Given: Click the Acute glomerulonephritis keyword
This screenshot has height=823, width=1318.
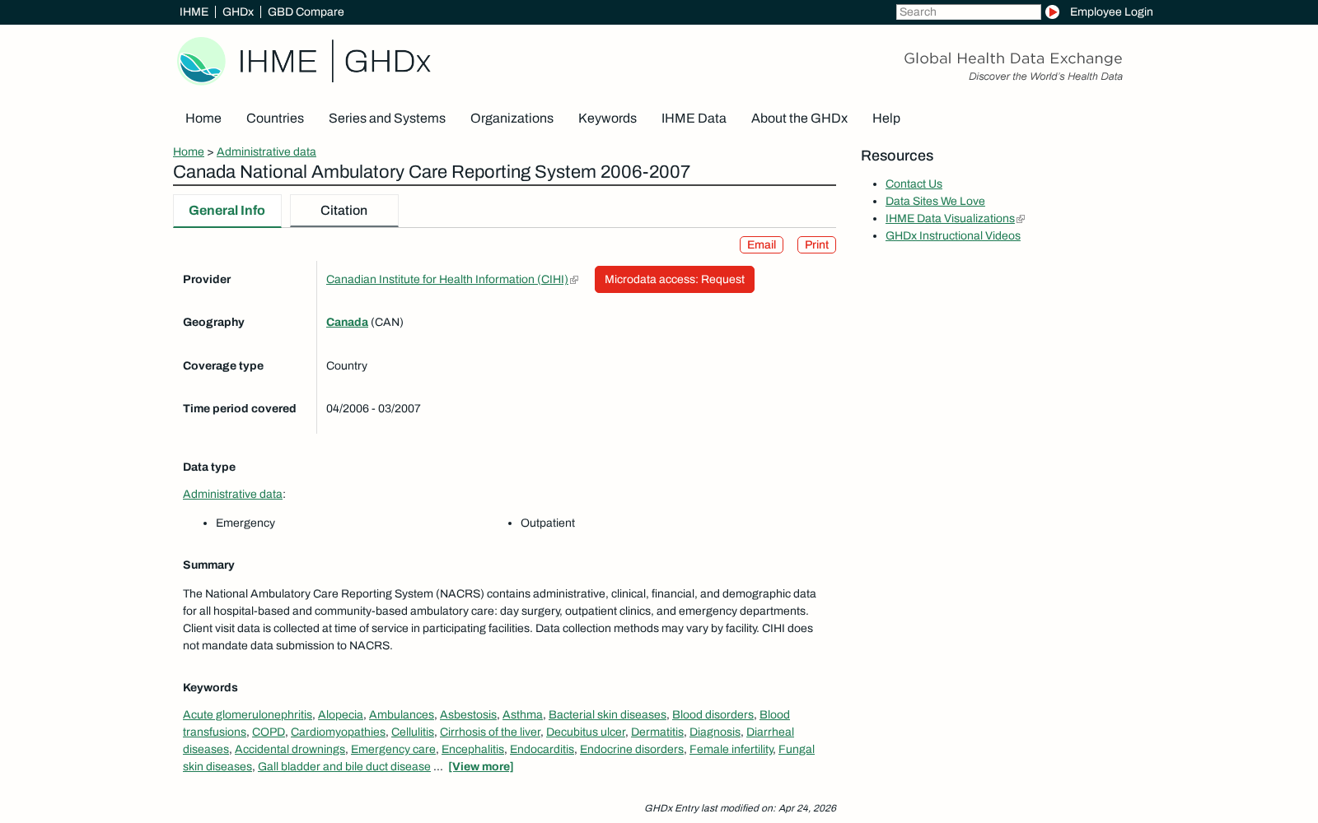Looking at the screenshot, I should 247,714.
